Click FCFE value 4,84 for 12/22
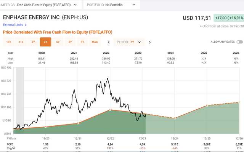The image size is (244, 152). 110,144
